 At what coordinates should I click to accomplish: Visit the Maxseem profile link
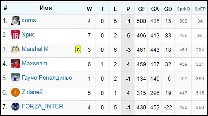[x=34, y=63]
